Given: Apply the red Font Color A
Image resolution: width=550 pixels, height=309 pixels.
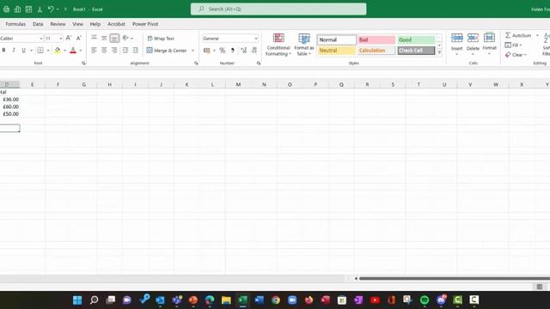Looking at the screenshot, I should click(73, 51).
